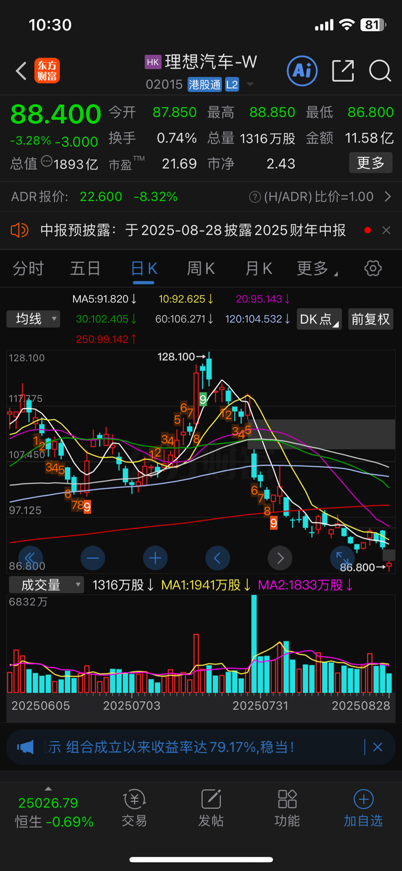
Task: Switch to the 分时 tab
Action: pyautogui.click(x=28, y=268)
